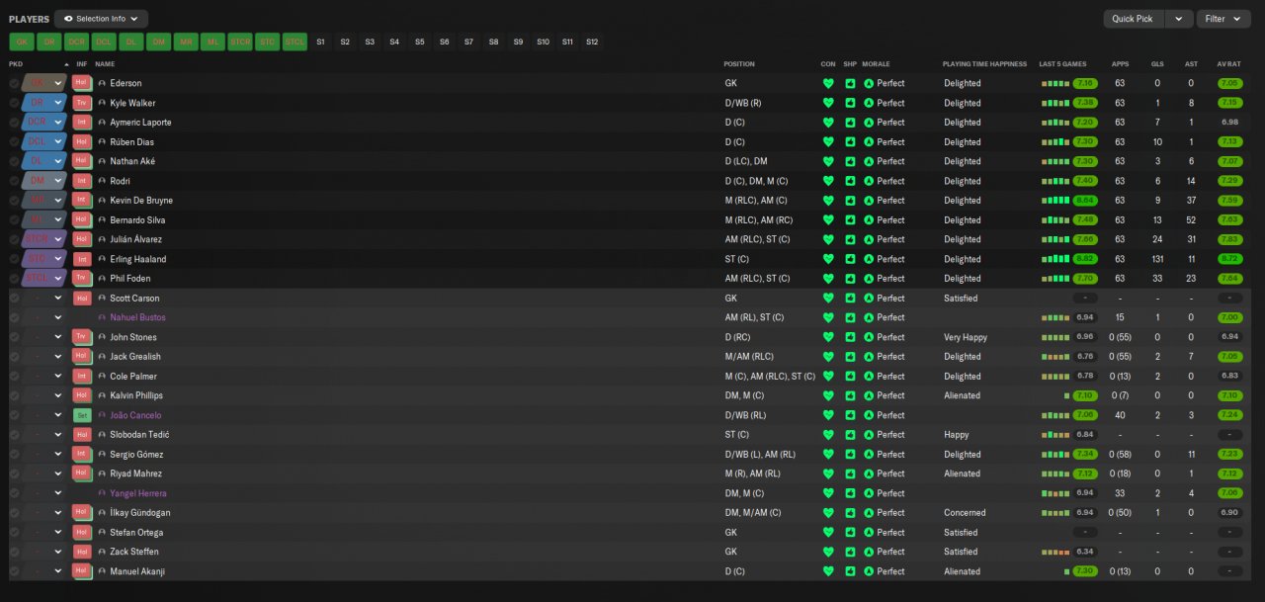This screenshot has height=602, width=1265.
Task: Click profile icon beside Nahuel Bustos
Action: [102, 317]
